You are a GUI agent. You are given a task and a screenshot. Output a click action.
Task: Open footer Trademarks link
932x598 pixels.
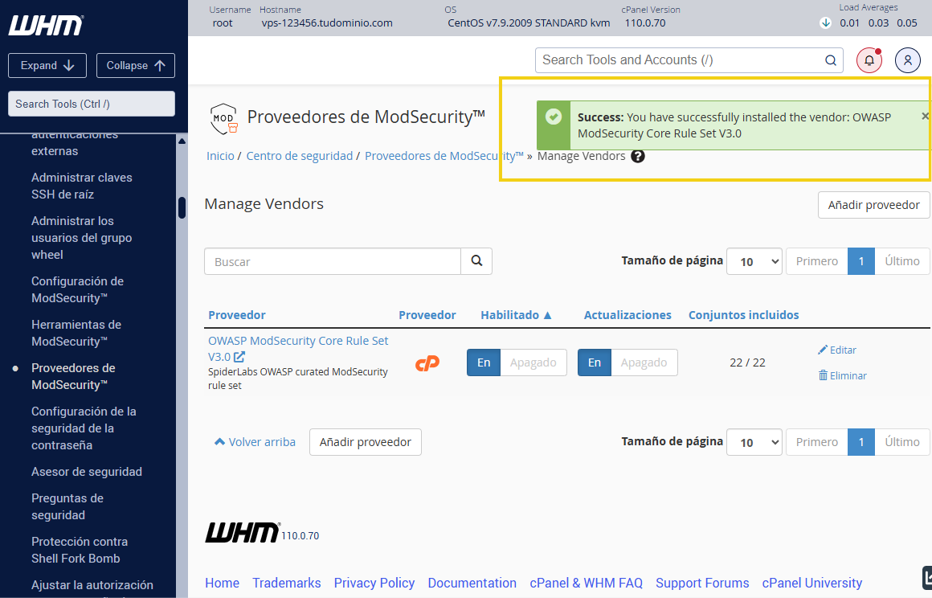287,583
